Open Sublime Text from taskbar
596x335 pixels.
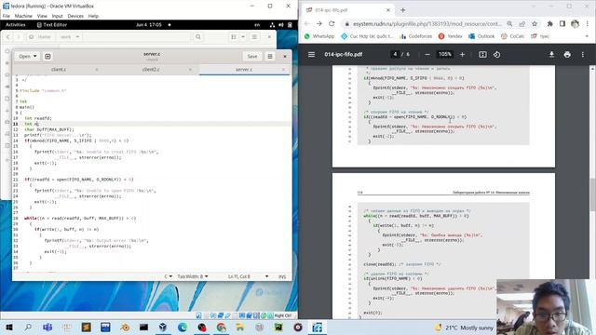(87, 327)
